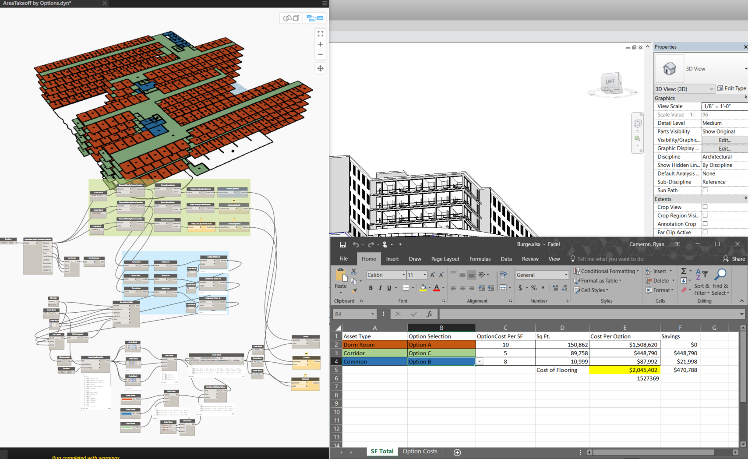The height and width of the screenshot is (459, 748).
Task: Click the Dynamo zoom to fit icon
Action: [x=321, y=34]
